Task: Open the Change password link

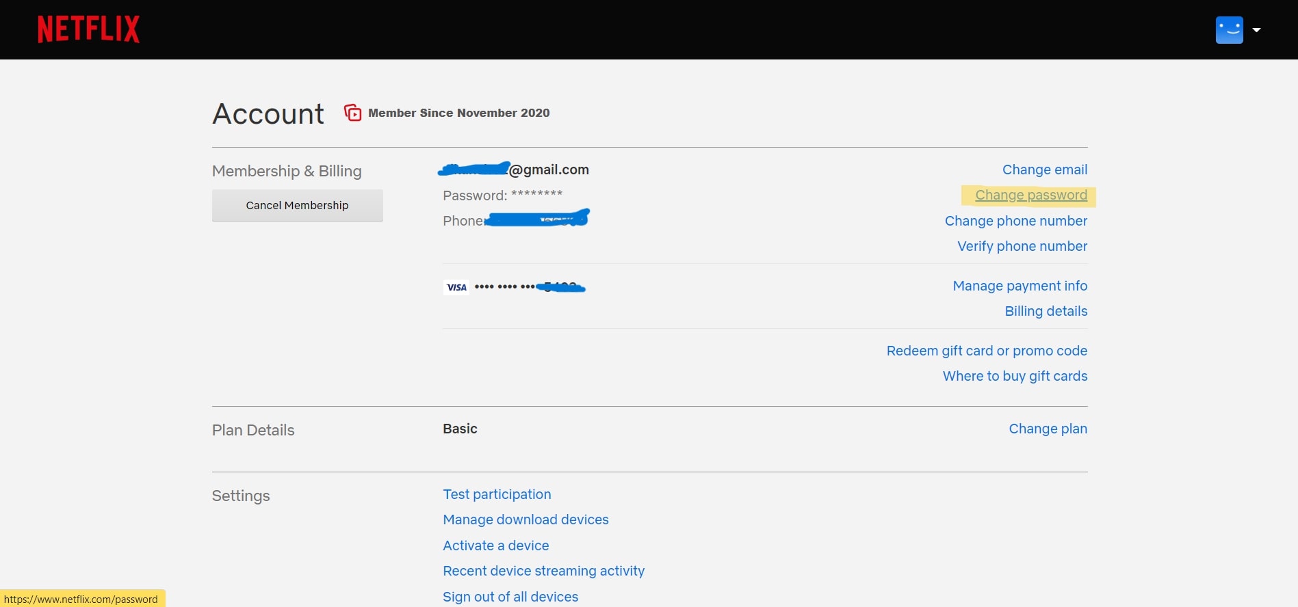Action: pyautogui.click(x=1030, y=195)
